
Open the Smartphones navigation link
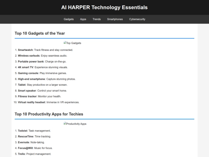click(115, 19)
